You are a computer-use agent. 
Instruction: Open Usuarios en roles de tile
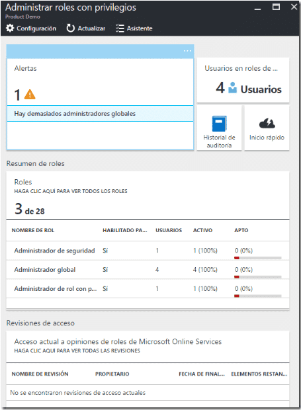point(243,80)
